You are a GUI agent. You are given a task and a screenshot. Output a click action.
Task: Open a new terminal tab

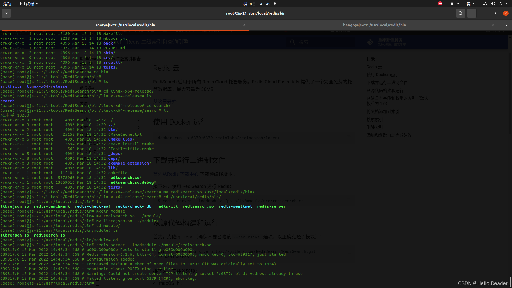point(6,13)
